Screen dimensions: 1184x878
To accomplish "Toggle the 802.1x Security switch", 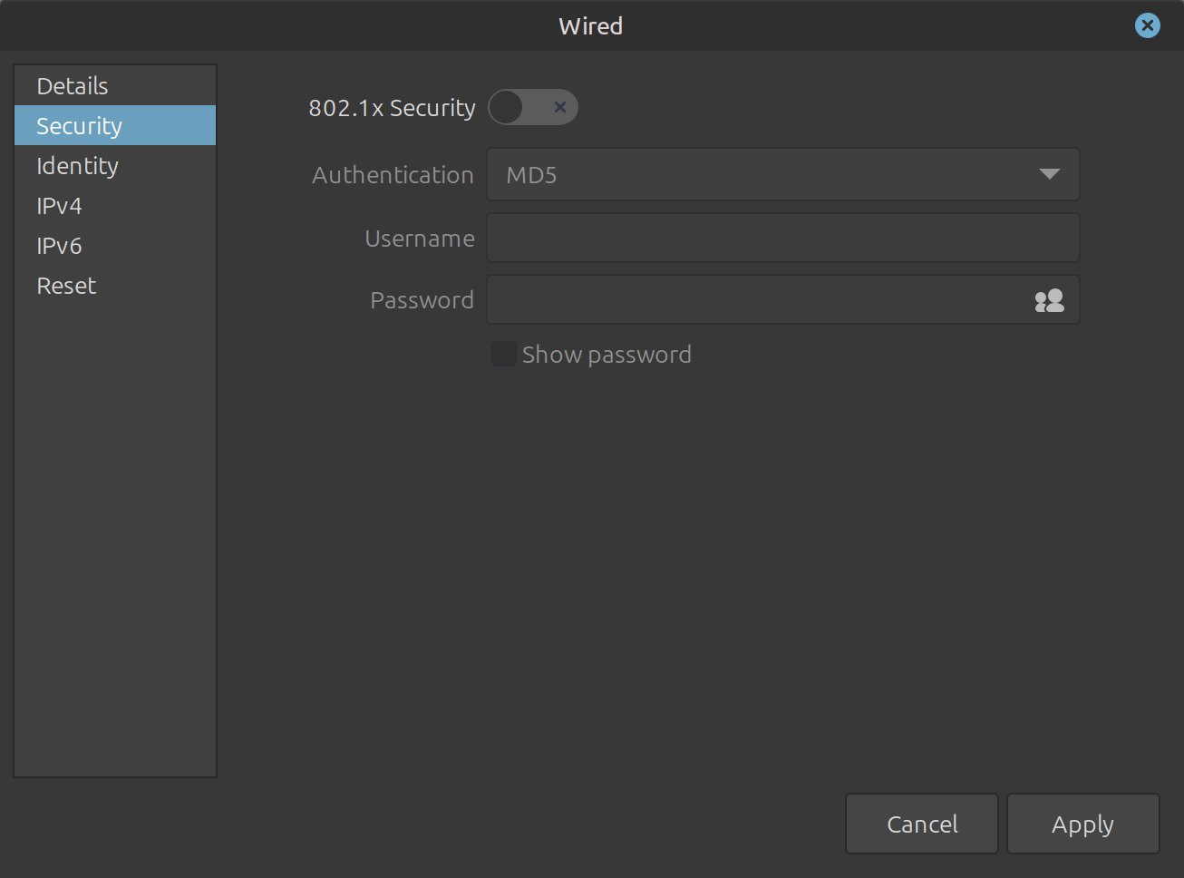I will click(x=532, y=108).
